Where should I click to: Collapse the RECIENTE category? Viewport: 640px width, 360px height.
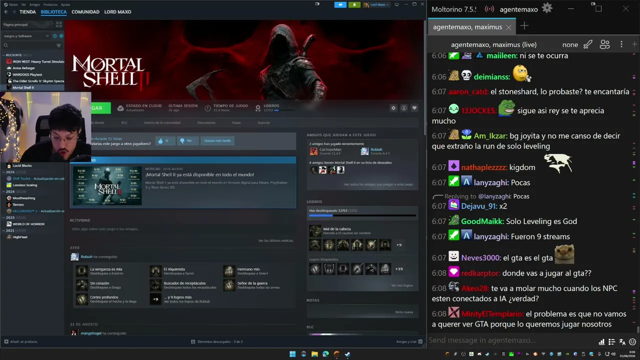click(x=4, y=55)
